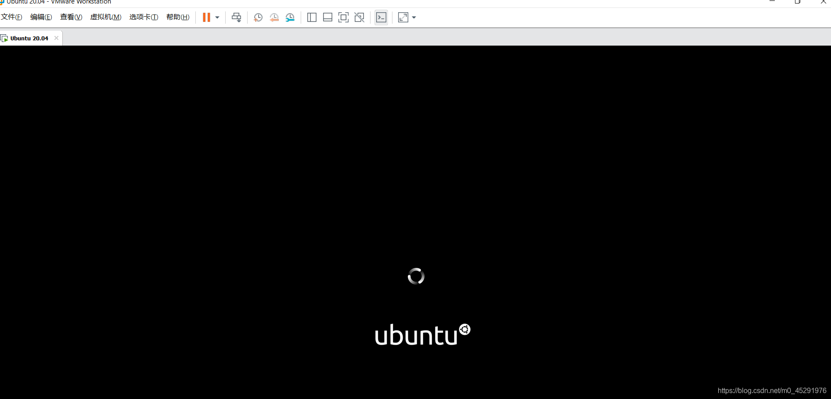
Task: Enter full screen mode icon
Action: 344,18
